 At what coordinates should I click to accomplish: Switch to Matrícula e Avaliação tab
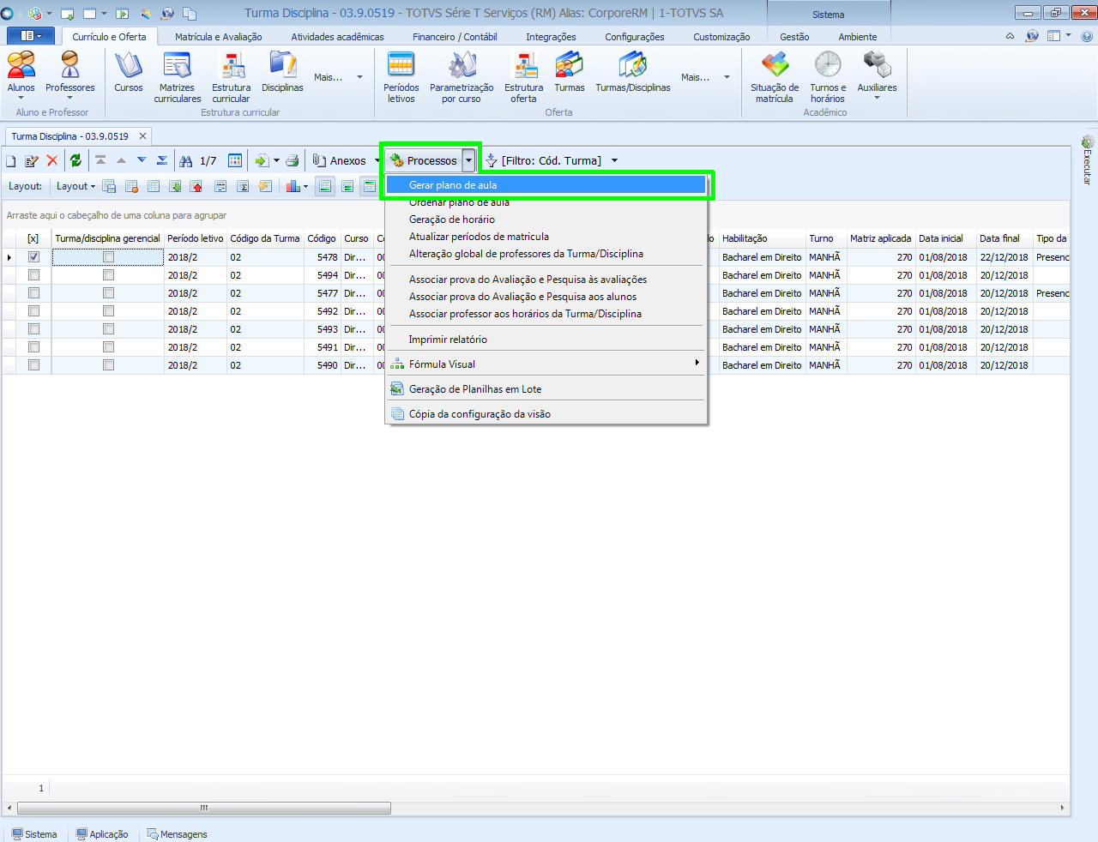pos(219,37)
